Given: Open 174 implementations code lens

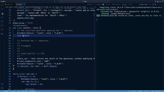Looking at the screenshot, I should coord(20,26).
